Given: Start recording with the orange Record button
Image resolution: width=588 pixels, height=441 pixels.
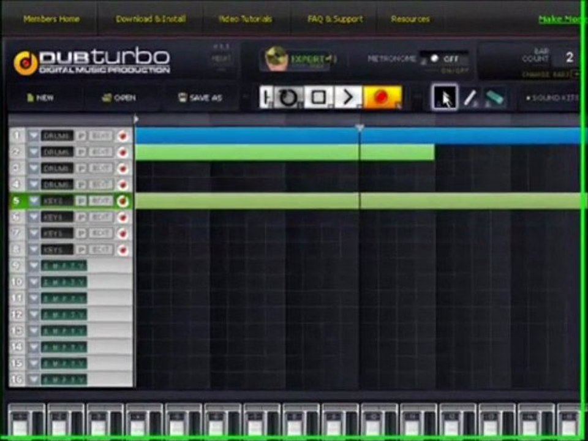Looking at the screenshot, I should 382,97.
